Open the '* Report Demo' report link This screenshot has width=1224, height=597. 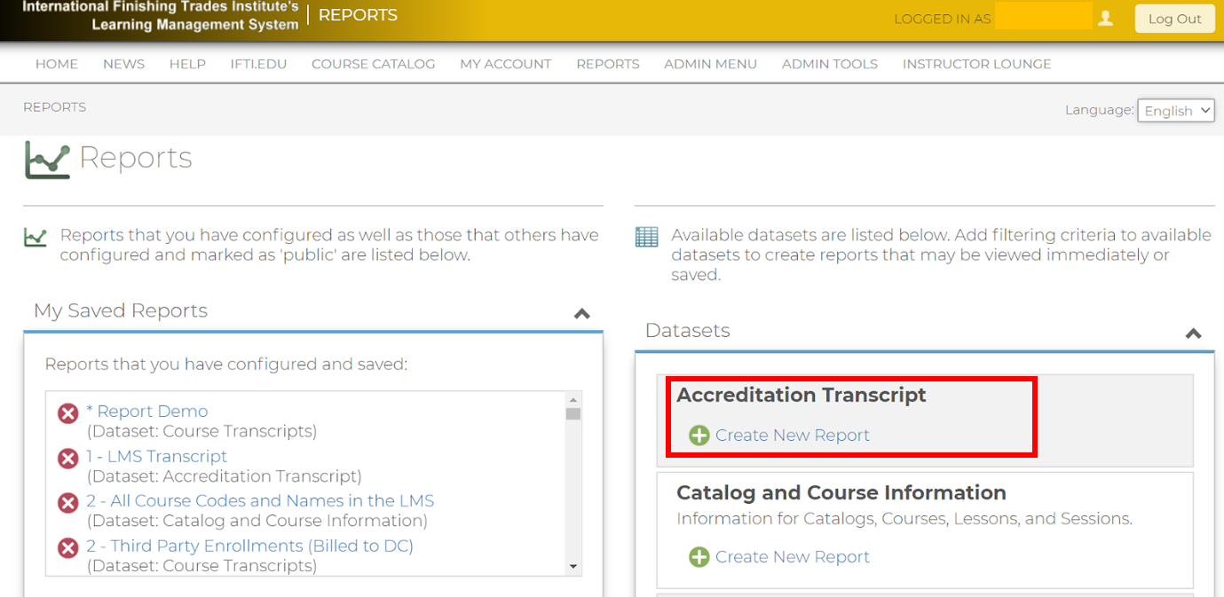[x=147, y=412]
